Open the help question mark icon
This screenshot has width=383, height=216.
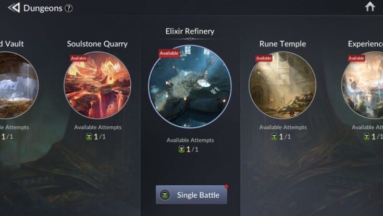(x=69, y=8)
